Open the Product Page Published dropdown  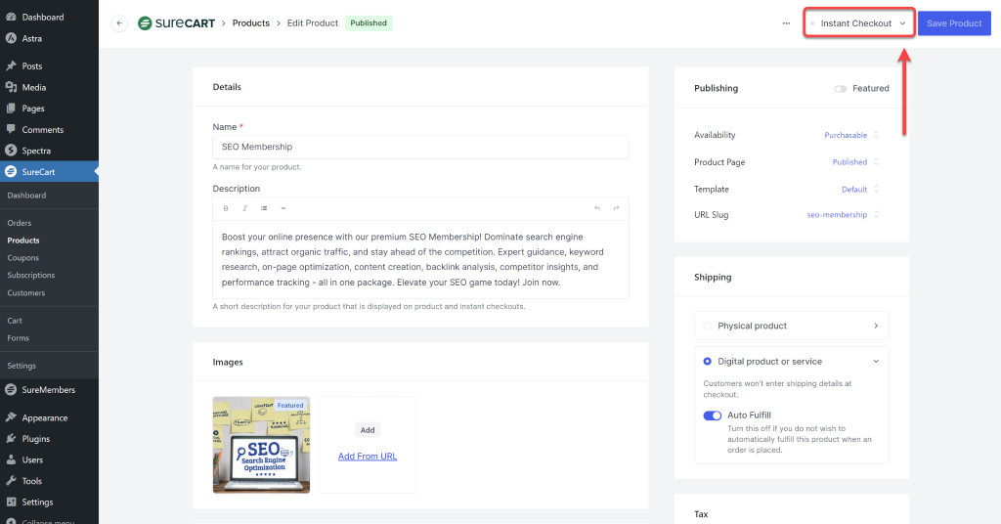[x=856, y=162]
